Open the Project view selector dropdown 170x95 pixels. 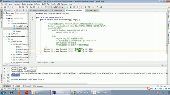9,10
